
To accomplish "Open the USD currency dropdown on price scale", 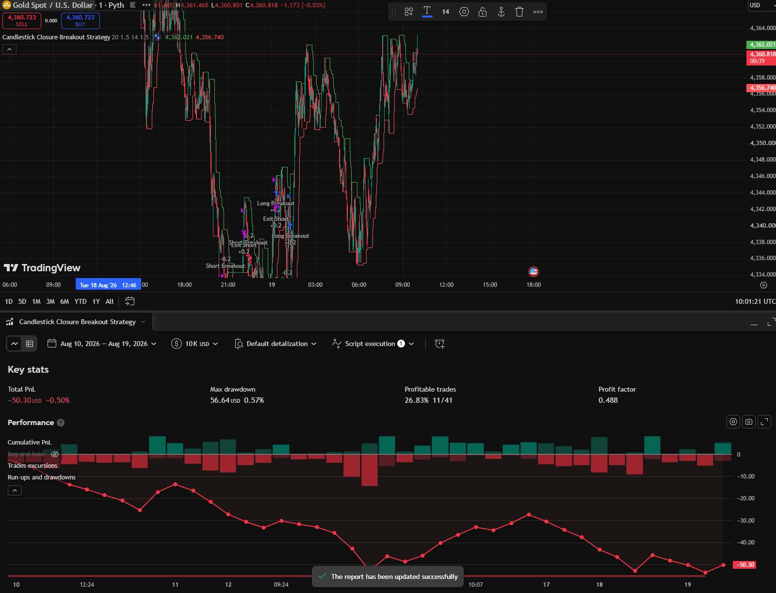I will pos(761,5).
